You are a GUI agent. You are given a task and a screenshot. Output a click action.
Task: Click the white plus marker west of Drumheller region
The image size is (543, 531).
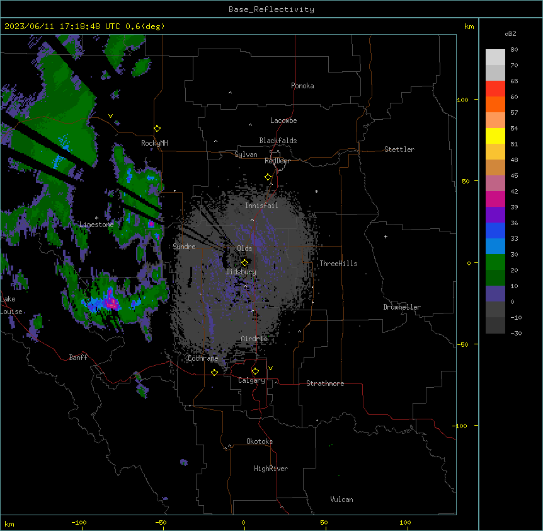click(x=386, y=236)
